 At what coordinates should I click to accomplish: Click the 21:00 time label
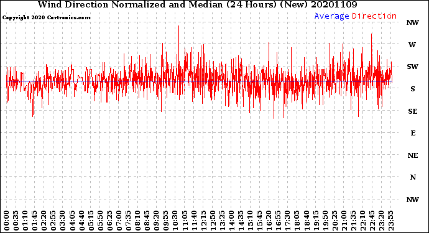[x=344, y=221]
